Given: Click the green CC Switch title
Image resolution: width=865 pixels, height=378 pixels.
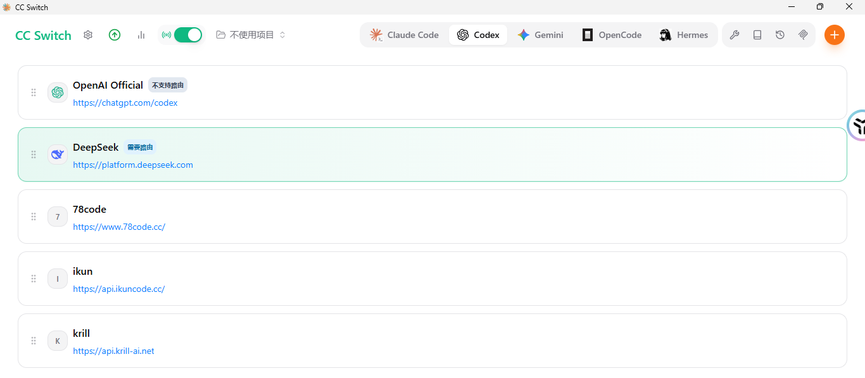Looking at the screenshot, I should click(43, 35).
